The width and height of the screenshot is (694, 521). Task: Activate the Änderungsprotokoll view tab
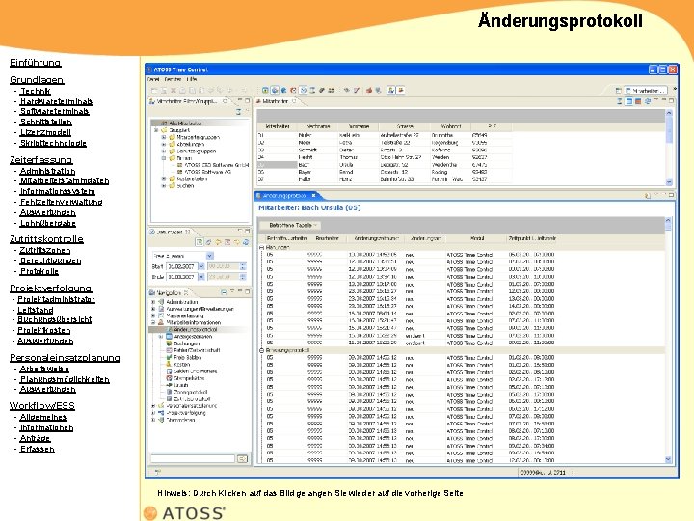tap(283, 195)
